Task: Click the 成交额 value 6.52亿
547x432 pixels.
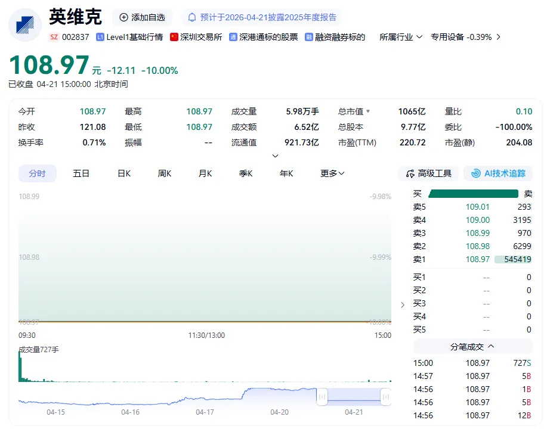Action: [307, 127]
